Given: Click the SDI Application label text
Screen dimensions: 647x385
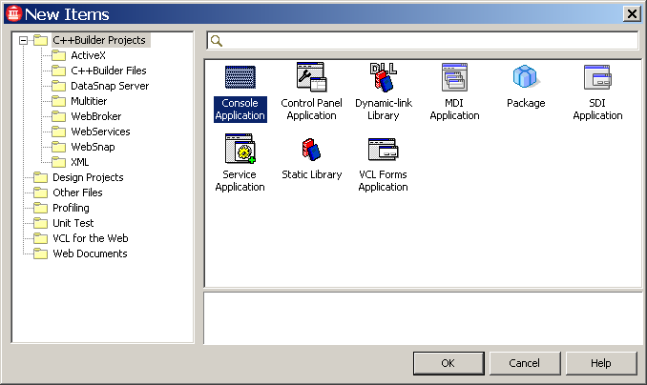Looking at the screenshot, I should coord(597,110).
